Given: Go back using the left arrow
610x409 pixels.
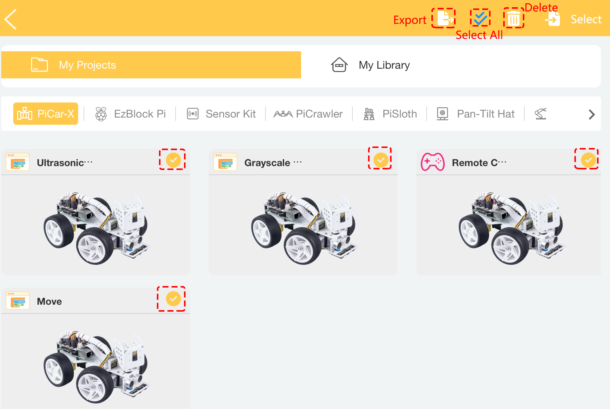Looking at the screenshot, I should point(11,19).
